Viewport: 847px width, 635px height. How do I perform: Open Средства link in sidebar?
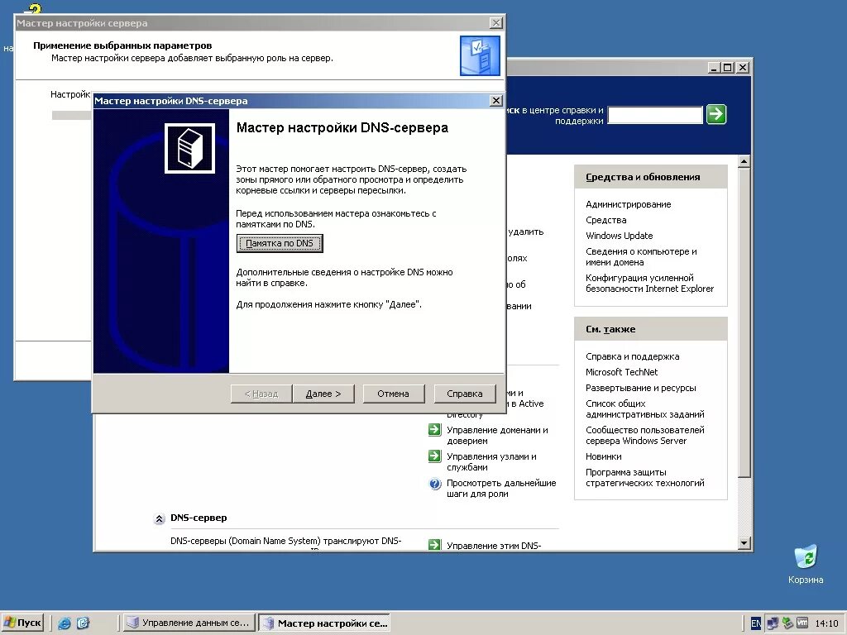click(x=606, y=220)
